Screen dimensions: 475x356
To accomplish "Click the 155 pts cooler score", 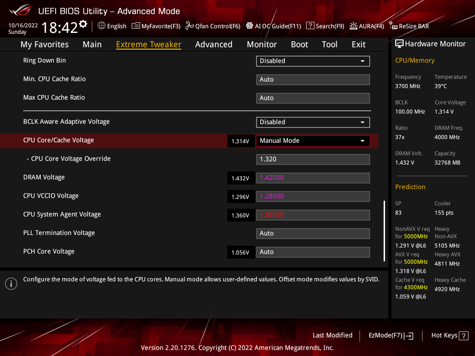I will point(444,213).
